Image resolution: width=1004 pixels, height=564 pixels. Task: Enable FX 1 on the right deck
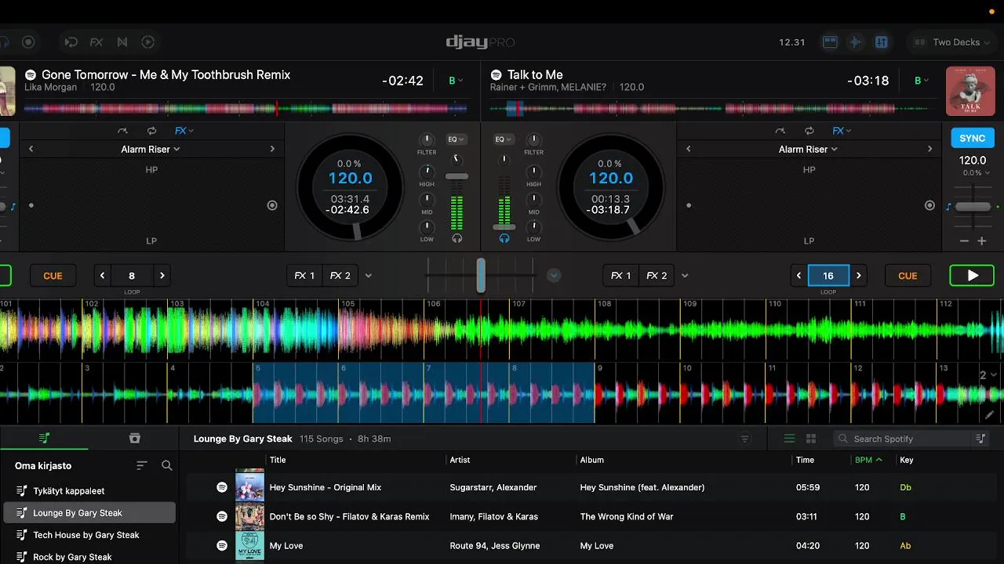click(620, 276)
